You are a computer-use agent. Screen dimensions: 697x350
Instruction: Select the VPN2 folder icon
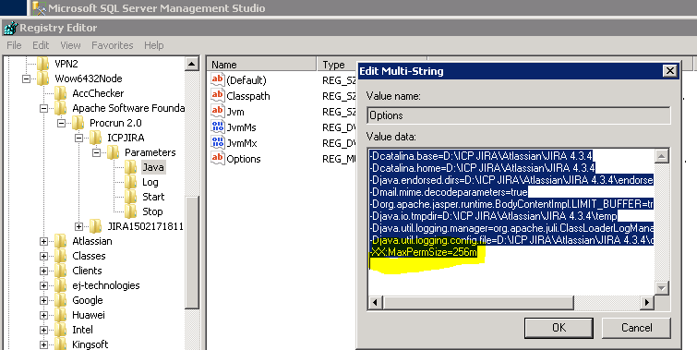click(x=43, y=64)
